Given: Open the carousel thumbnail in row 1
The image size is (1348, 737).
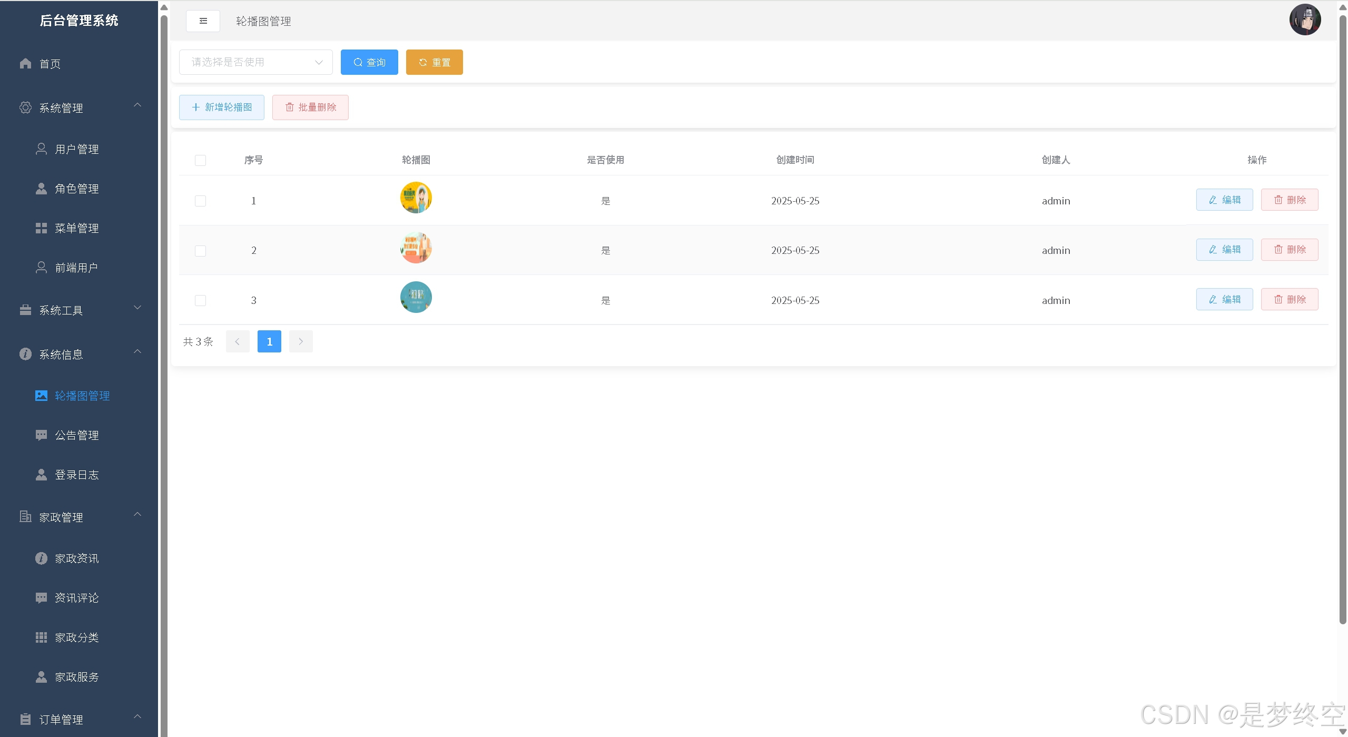Looking at the screenshot, I should tap(416, 198).
